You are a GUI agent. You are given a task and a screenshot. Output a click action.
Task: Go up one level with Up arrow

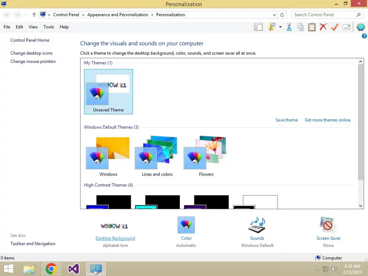click(34, 15)
